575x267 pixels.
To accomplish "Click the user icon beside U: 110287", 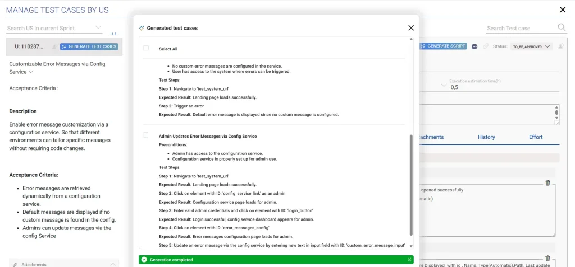I will point(54,46).
